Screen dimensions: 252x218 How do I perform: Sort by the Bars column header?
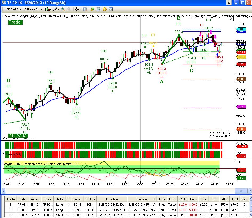click(245, 199)
